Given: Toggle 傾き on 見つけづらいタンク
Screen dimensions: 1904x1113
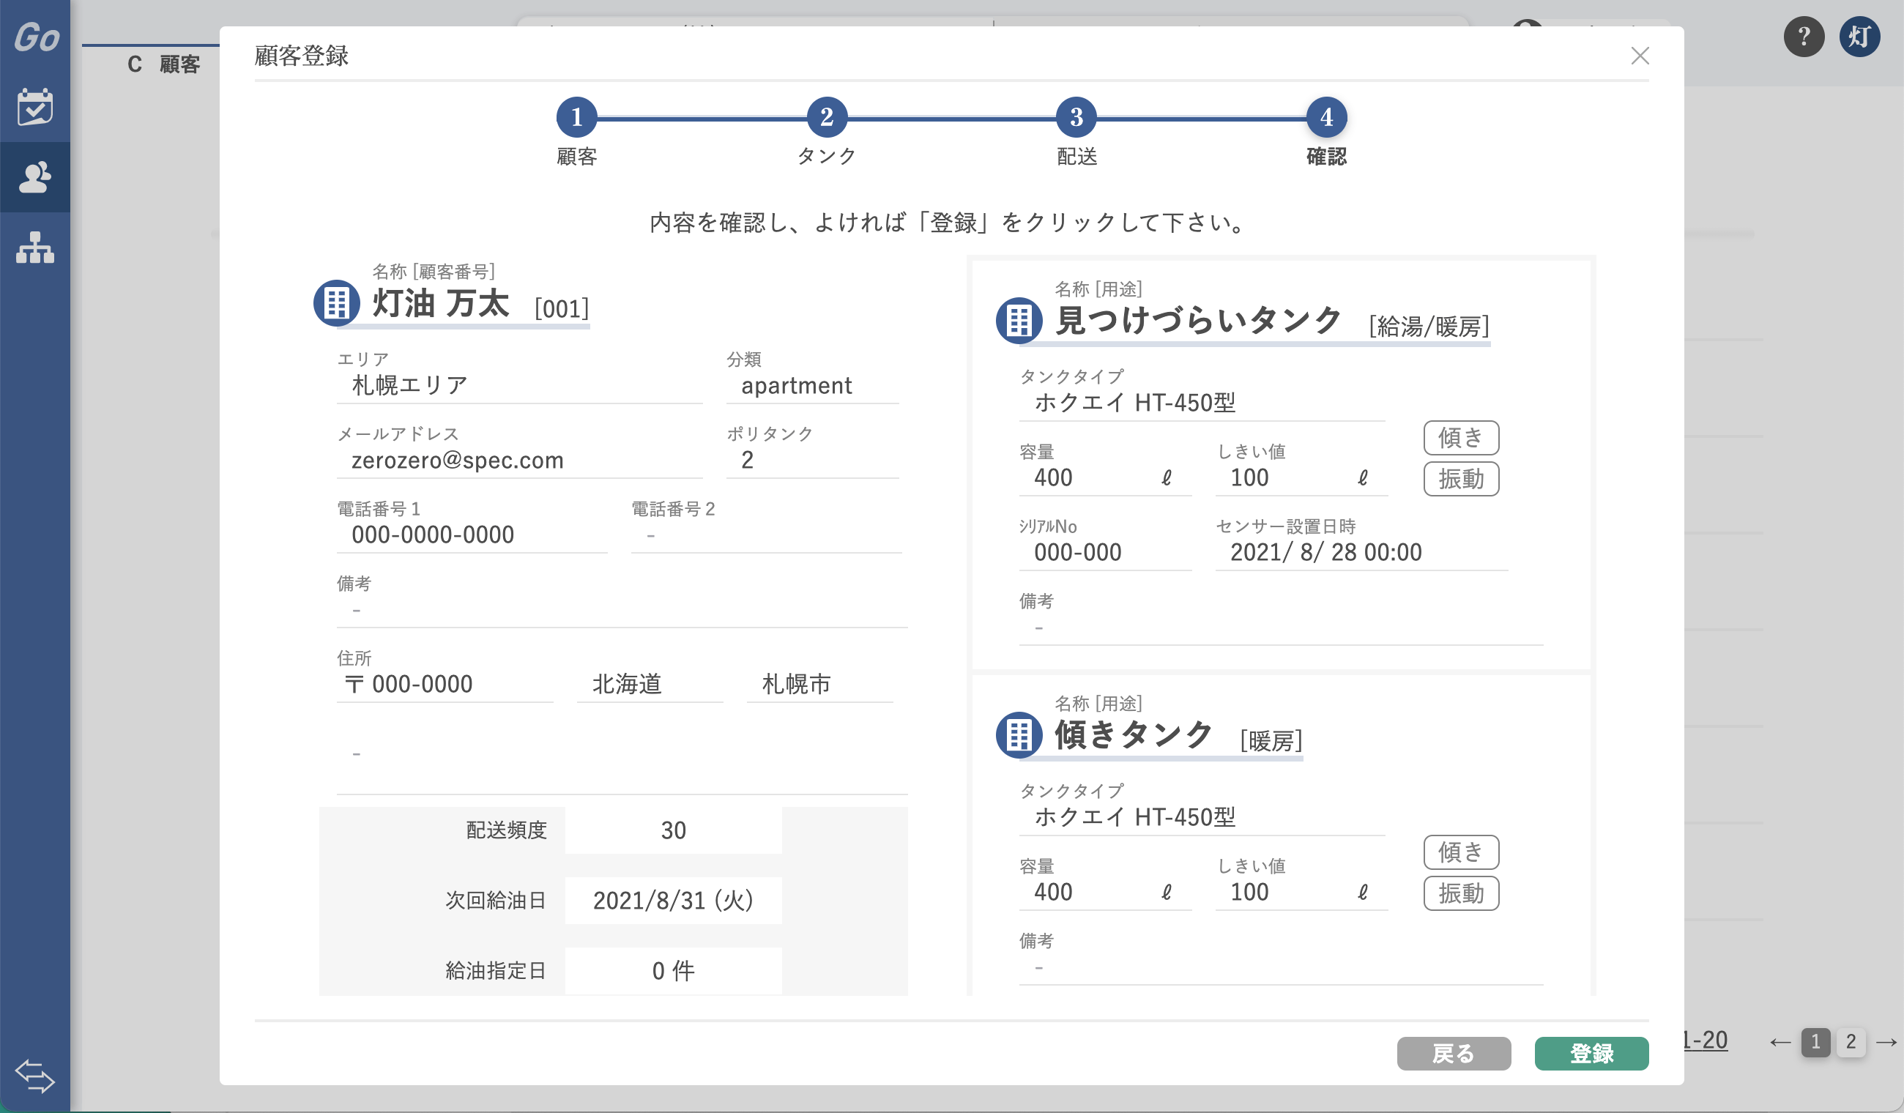Looking at the screenshot, I should [1461, 437].
